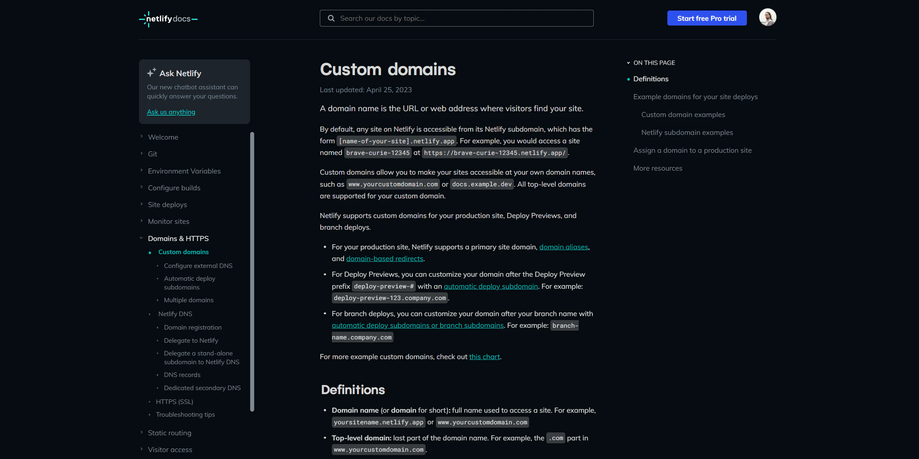Expand the Monitor sites chevron
The width and height of the screenshot is (919, 459).
141,221
